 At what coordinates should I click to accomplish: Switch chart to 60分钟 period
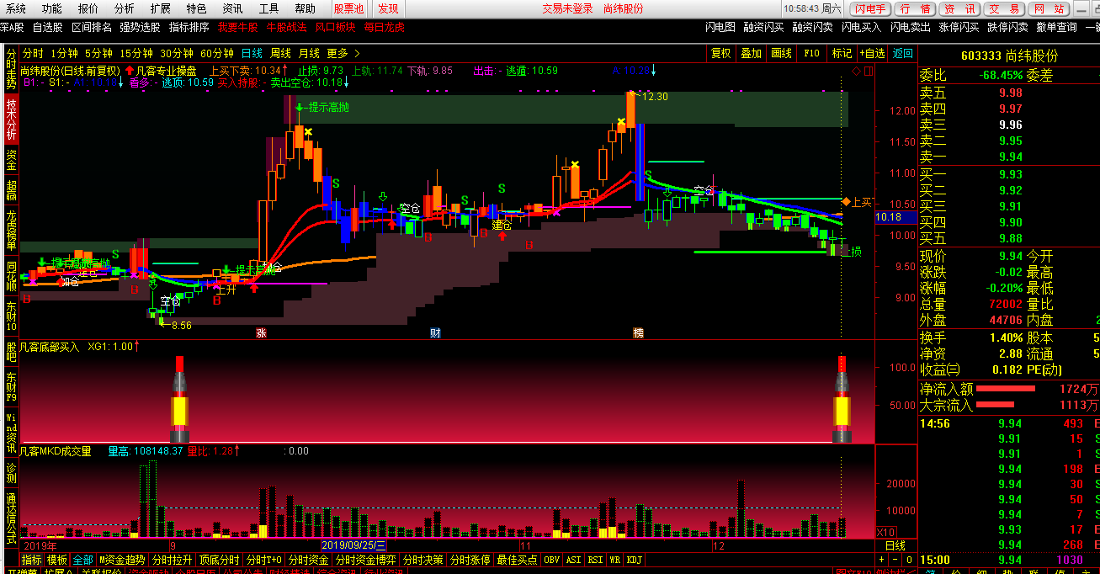(x=217, y=53)
